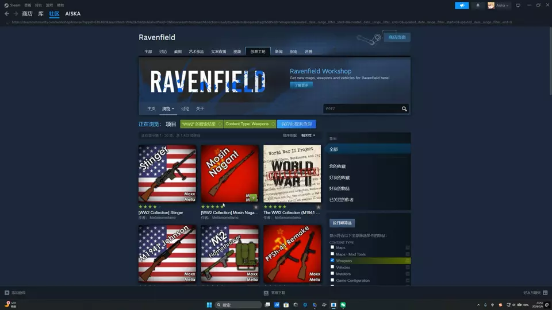Click the 商店页面 store page button

click(x=397, y=37)
